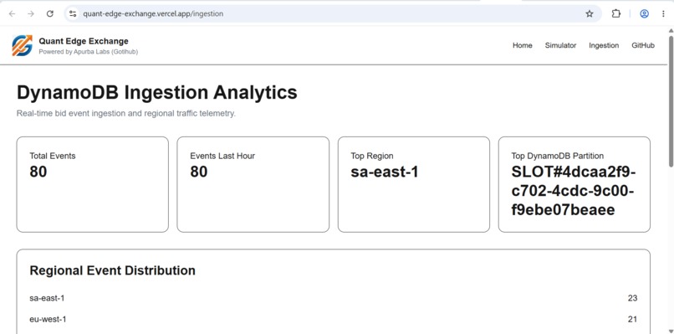Open the Chrome profile avatar
674x334 pixels.
click(x=645, y=13)
